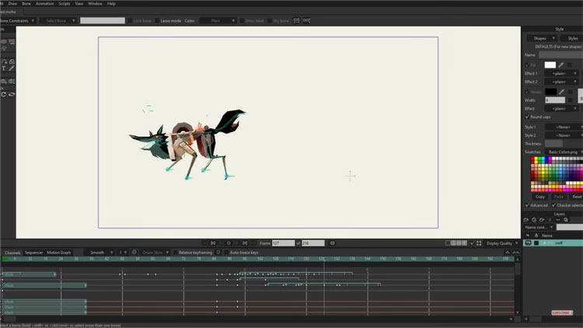Select the top-left bone tool icon
Viewport: 583px width, 328px height.
[x=4, y=41]
